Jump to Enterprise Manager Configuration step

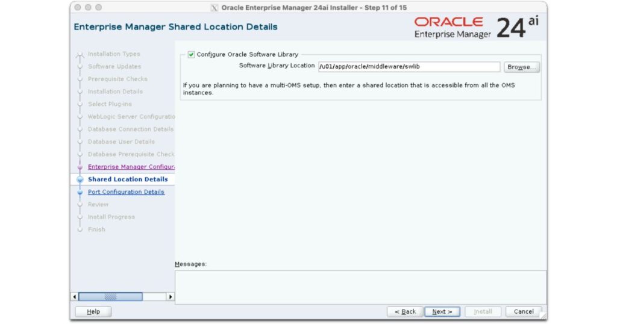point(131,167)
